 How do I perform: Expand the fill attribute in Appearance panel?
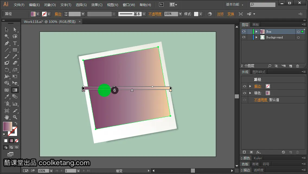(250, 93)
